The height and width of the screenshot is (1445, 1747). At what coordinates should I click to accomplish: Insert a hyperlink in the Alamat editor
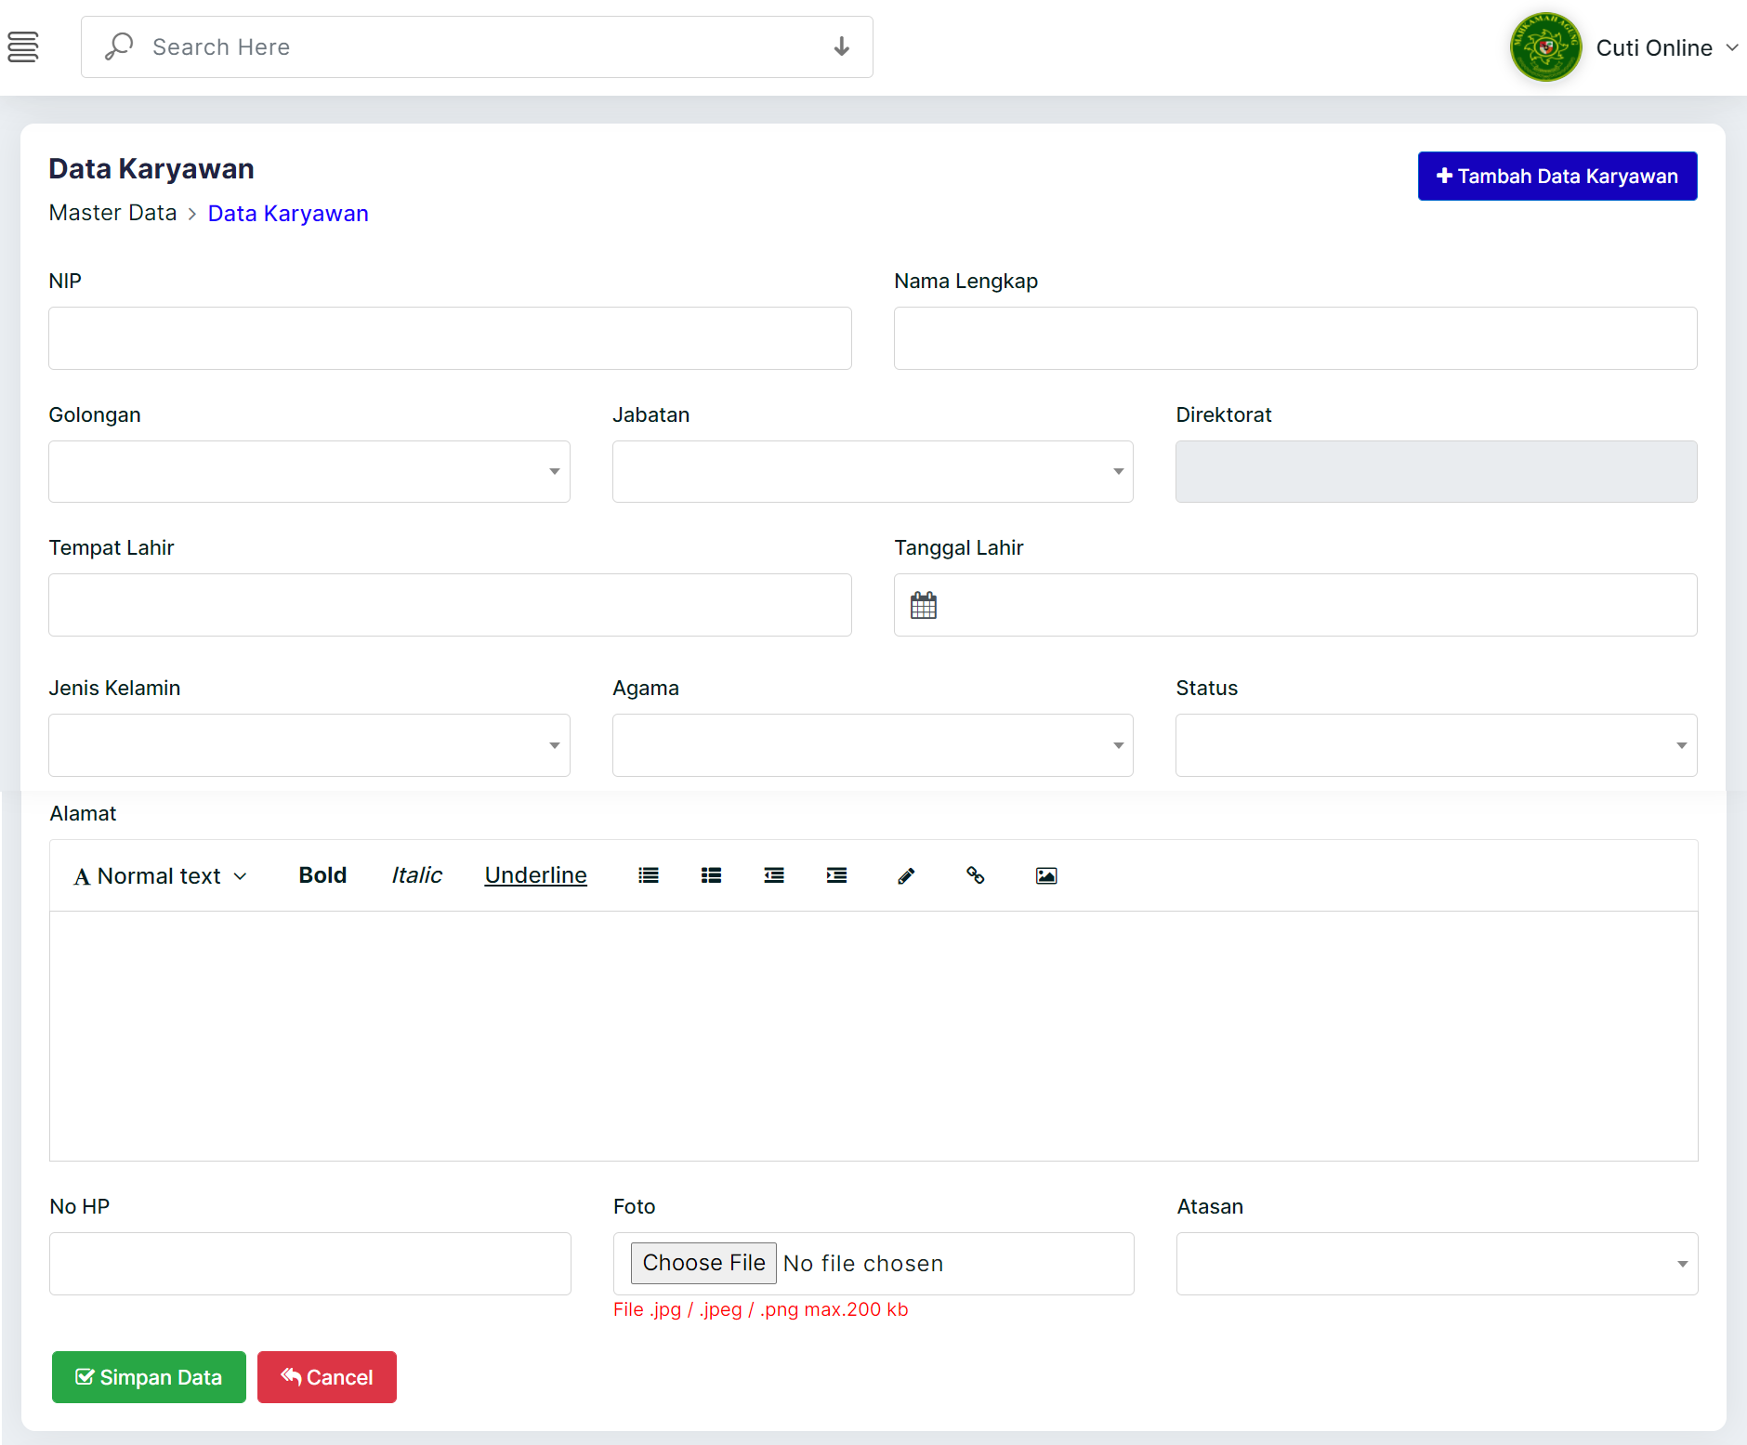(x=977, y=874)
